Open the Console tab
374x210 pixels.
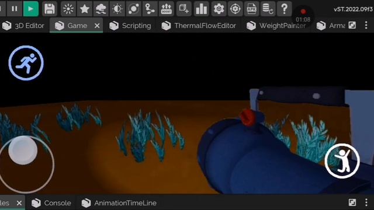(51, 203)
